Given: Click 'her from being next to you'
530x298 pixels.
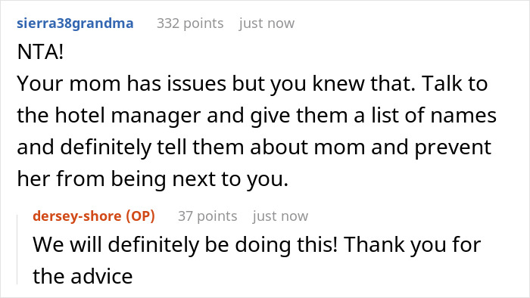Looking at the screenshot, I should click(x=152, y=179).
